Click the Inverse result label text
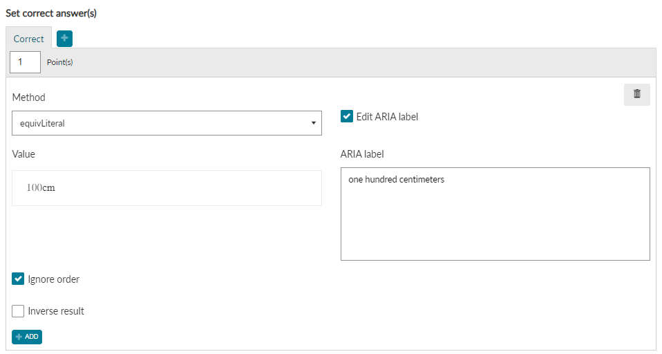The image size is (662, 354). (56, 311)
